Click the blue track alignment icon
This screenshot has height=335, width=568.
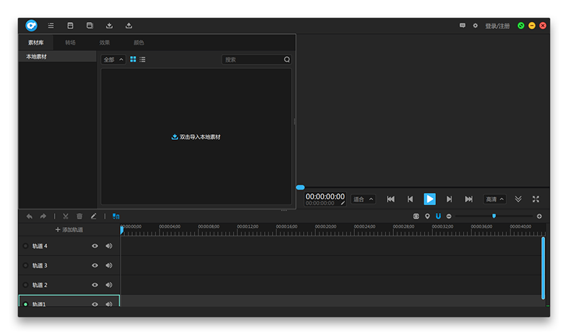pyautogui.click(x=116, y=216)
